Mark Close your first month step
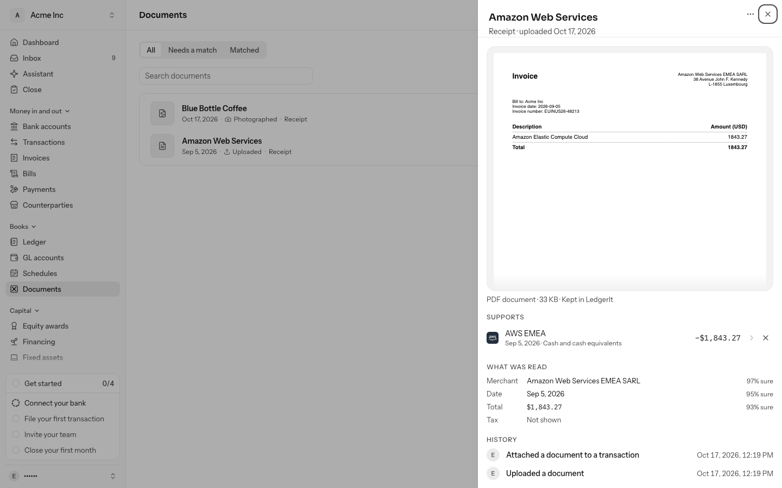Viewport: 782px width, 488px height. pos(16,450)
